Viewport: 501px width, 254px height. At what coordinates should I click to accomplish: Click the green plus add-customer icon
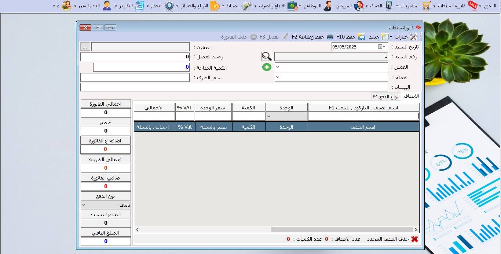tap(267, 67)
